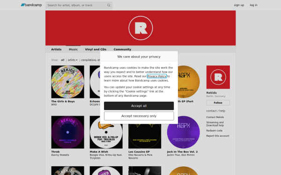Click the Bandcamp logo
Screen dimensions: 281x175
31,5
